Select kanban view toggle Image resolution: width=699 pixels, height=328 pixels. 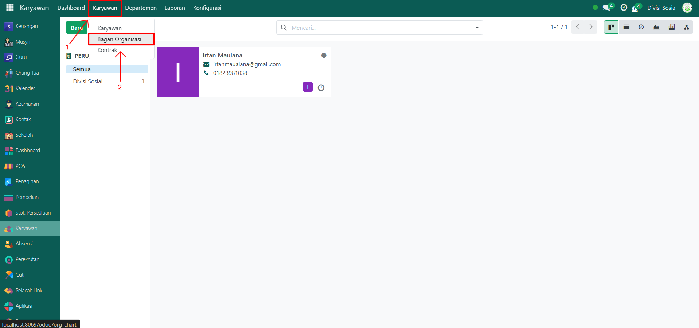tap(611, 27)
